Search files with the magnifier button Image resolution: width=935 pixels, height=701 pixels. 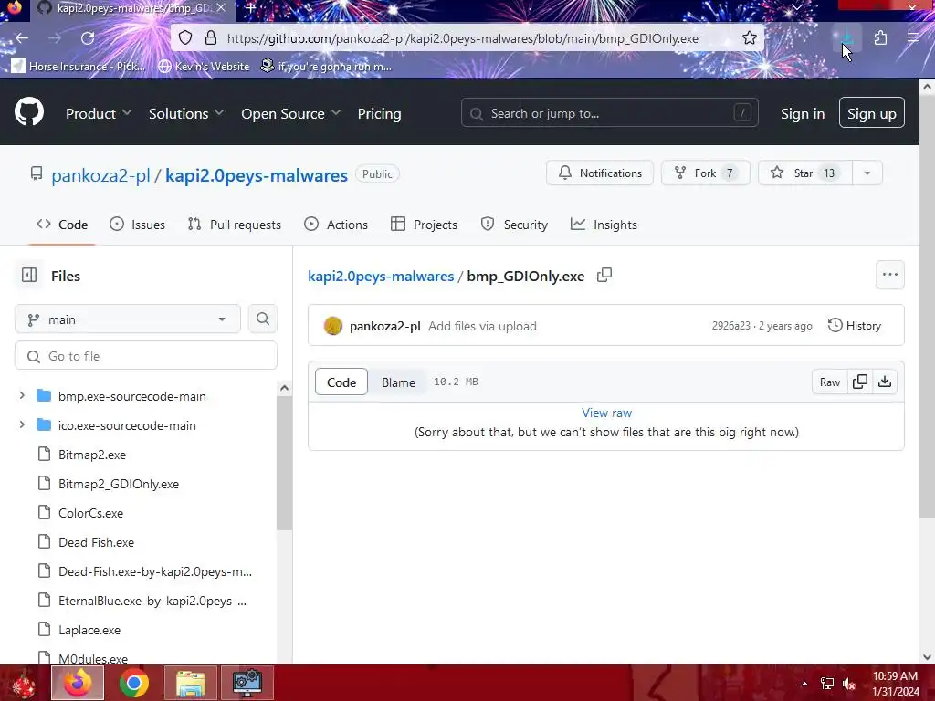pos(262,319)
